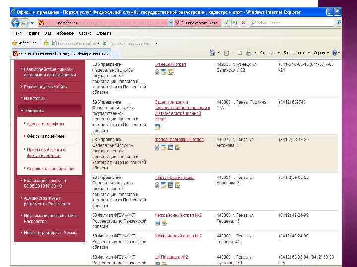Click the blue table icon under Первомайский отдел

(x=171, y=185)
